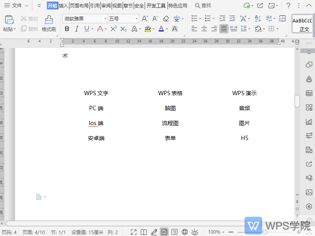The height and width of the screenshot is (236, 315).
Task: Click the Cut scissors icon
Action: [x=24, y=18]
